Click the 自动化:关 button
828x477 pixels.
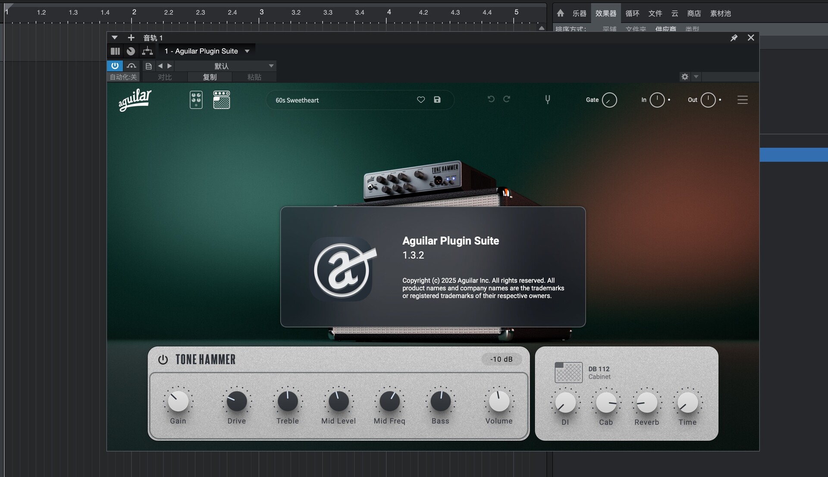pos(123,77)
